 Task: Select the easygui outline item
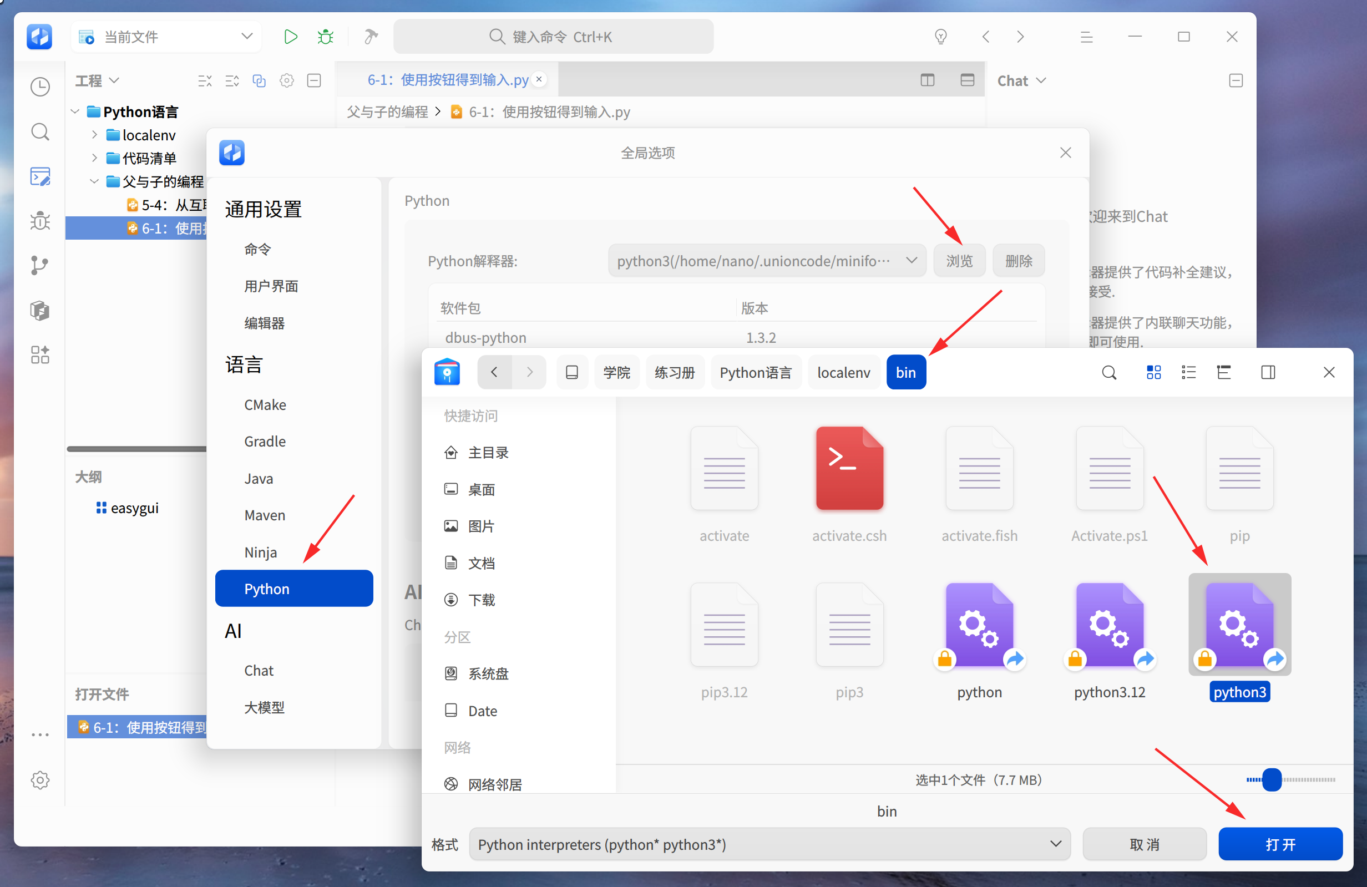[x=128, y=508]
